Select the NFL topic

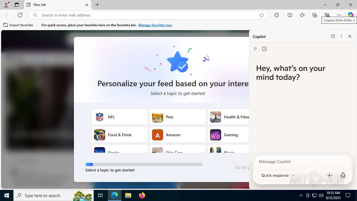[x=120, y=117]
